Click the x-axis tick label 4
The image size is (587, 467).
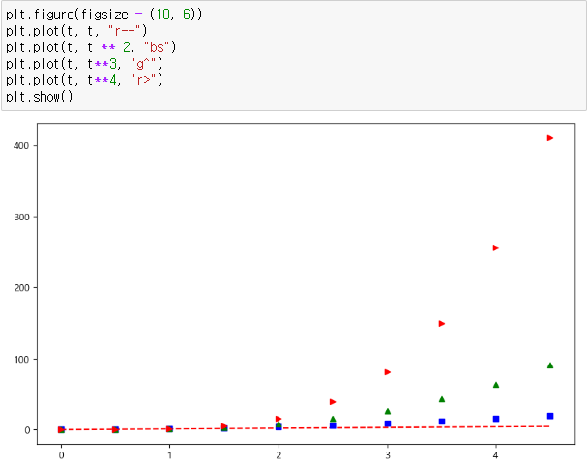point(496,455)
